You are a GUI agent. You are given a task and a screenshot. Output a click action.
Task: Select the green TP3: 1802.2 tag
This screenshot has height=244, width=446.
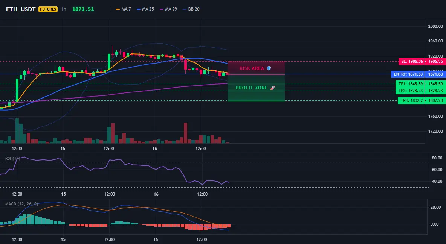(411, 100)
